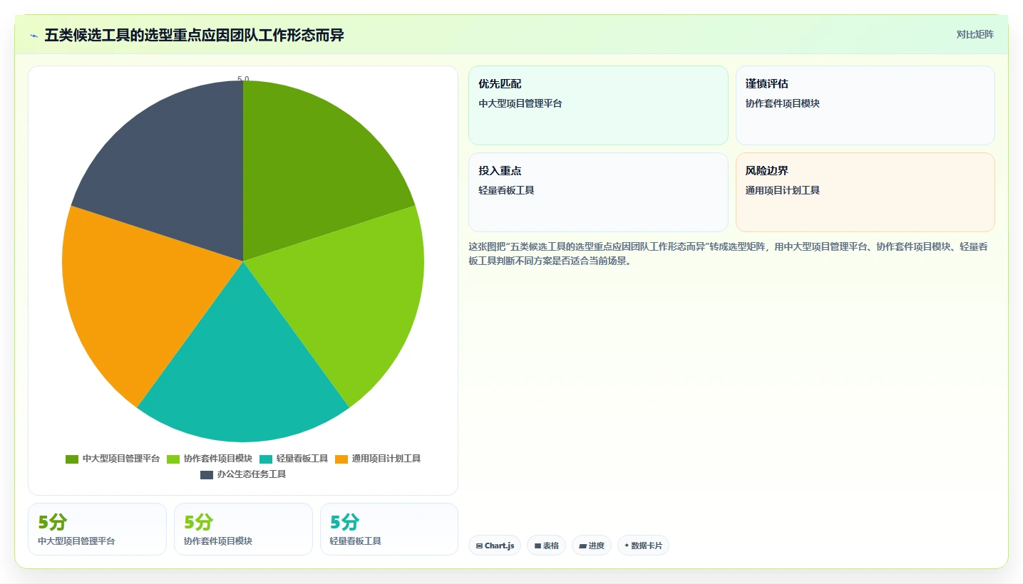This screenshot has width=1023, height=584.
Task: Click the lightning icon beside the title
Action: (34, 36)
